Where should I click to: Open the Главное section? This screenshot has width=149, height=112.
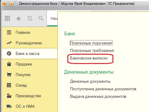(x=30, y=32)
